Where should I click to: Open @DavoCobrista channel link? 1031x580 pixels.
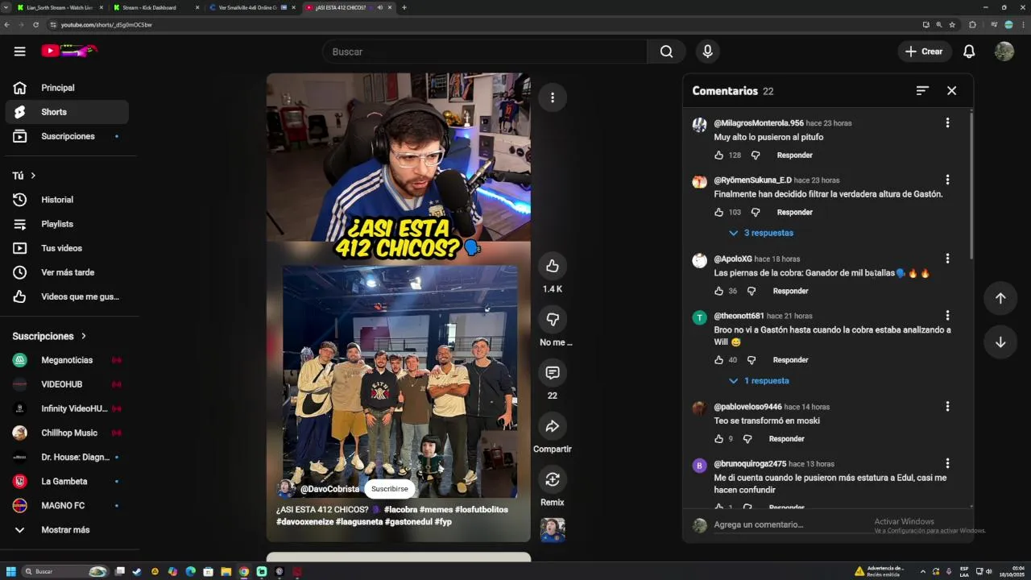point(329,489)
